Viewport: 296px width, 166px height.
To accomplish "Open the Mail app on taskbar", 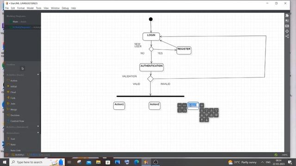I will coord(89,162).
